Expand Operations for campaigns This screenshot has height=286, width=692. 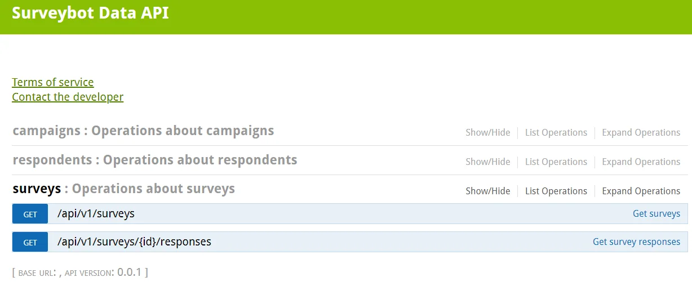(x=641, y=133)
